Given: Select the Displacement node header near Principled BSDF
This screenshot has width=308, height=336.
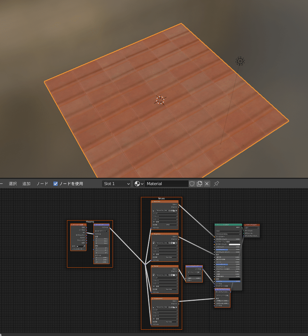Looking at the screenshot, I should tap(223, 289).
